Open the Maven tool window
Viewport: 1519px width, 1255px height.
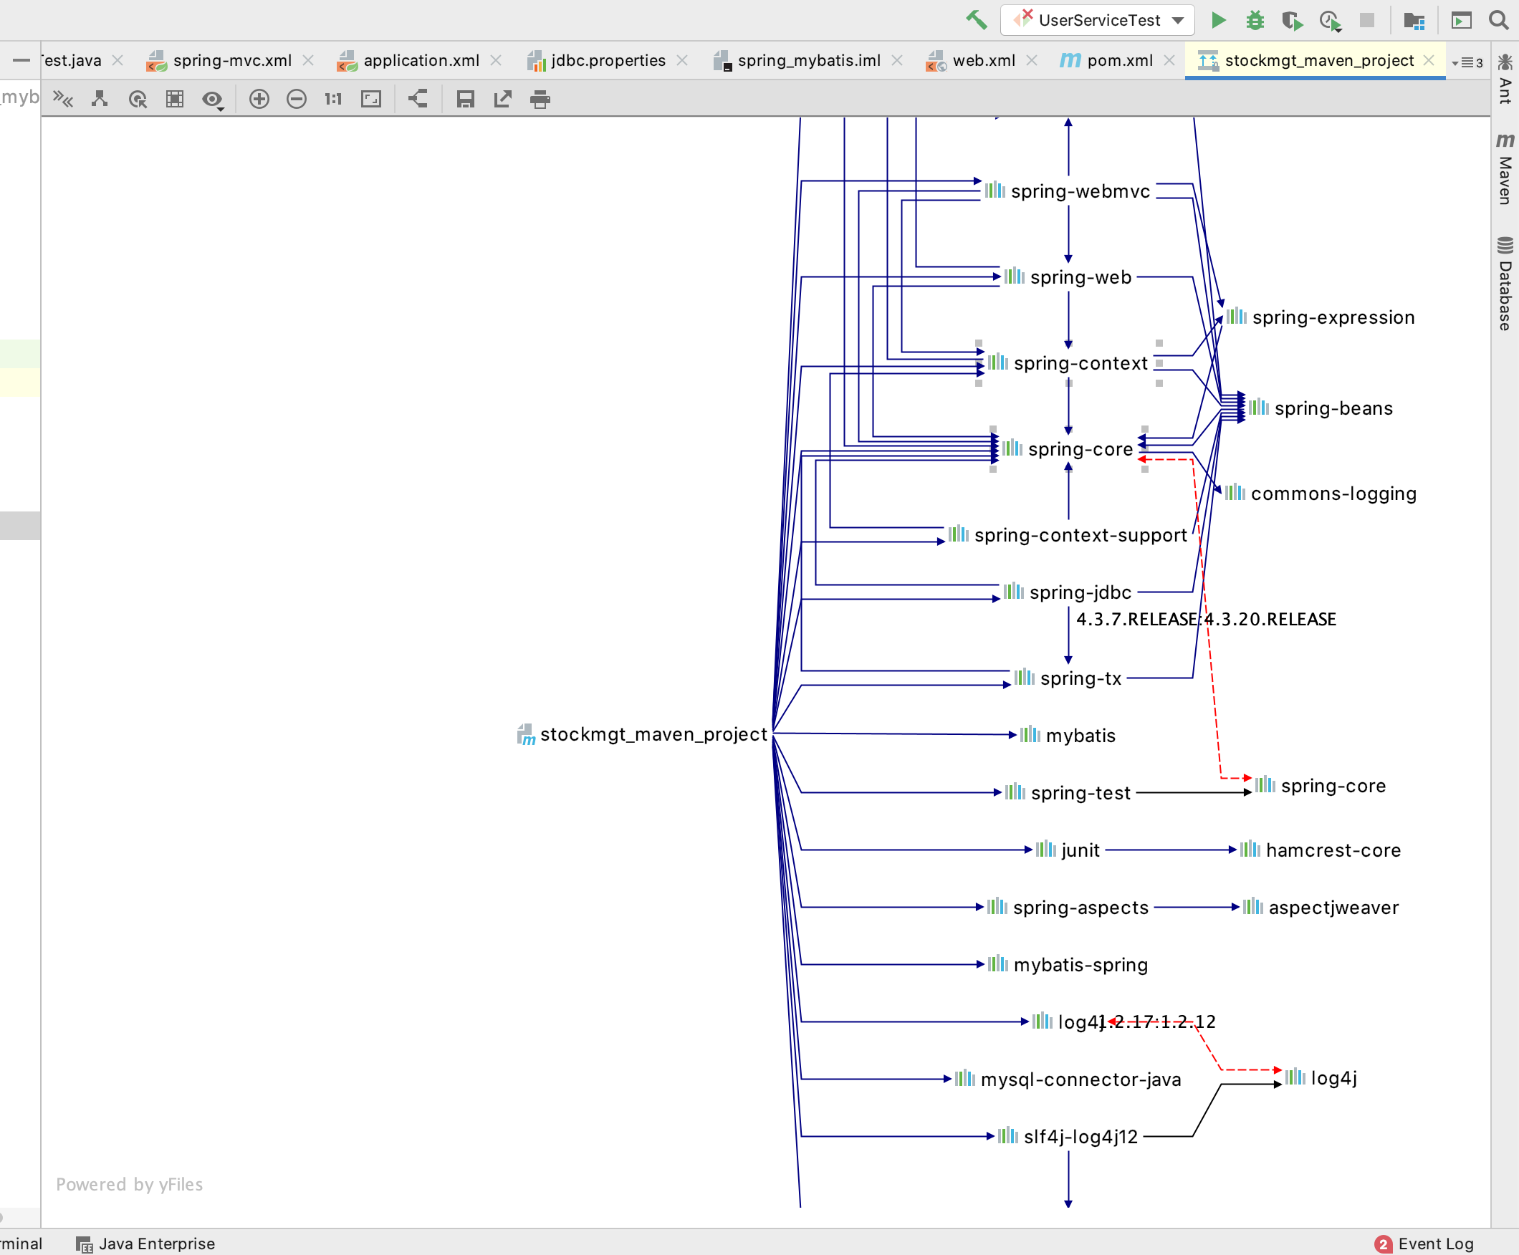click(1505, 168)
